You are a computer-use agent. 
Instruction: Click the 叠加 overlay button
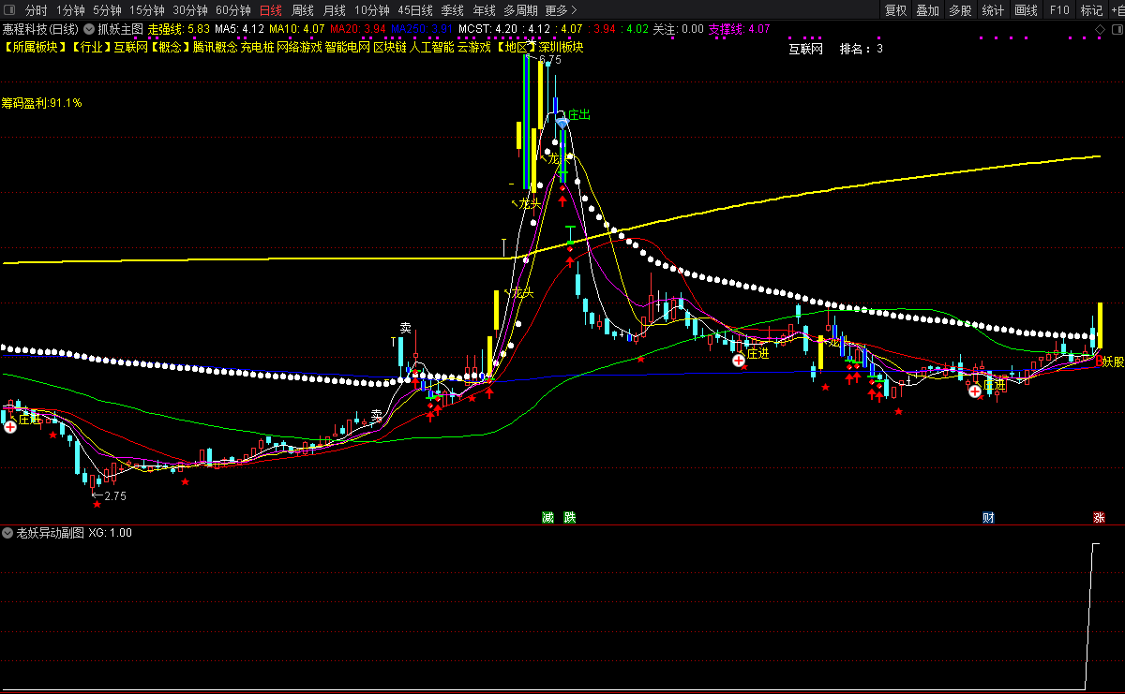928,10
